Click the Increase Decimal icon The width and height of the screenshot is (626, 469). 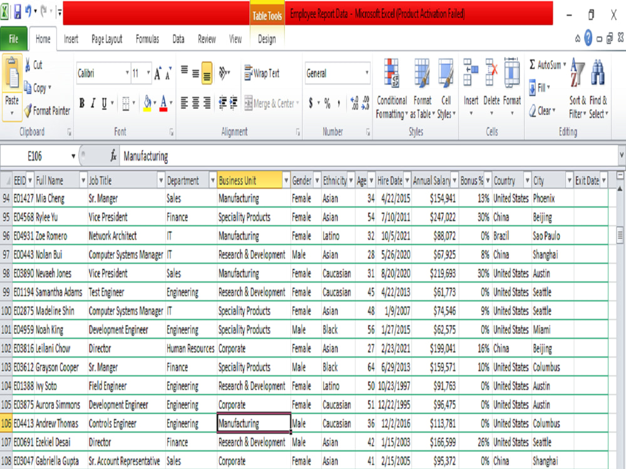[x=354, y=103]
